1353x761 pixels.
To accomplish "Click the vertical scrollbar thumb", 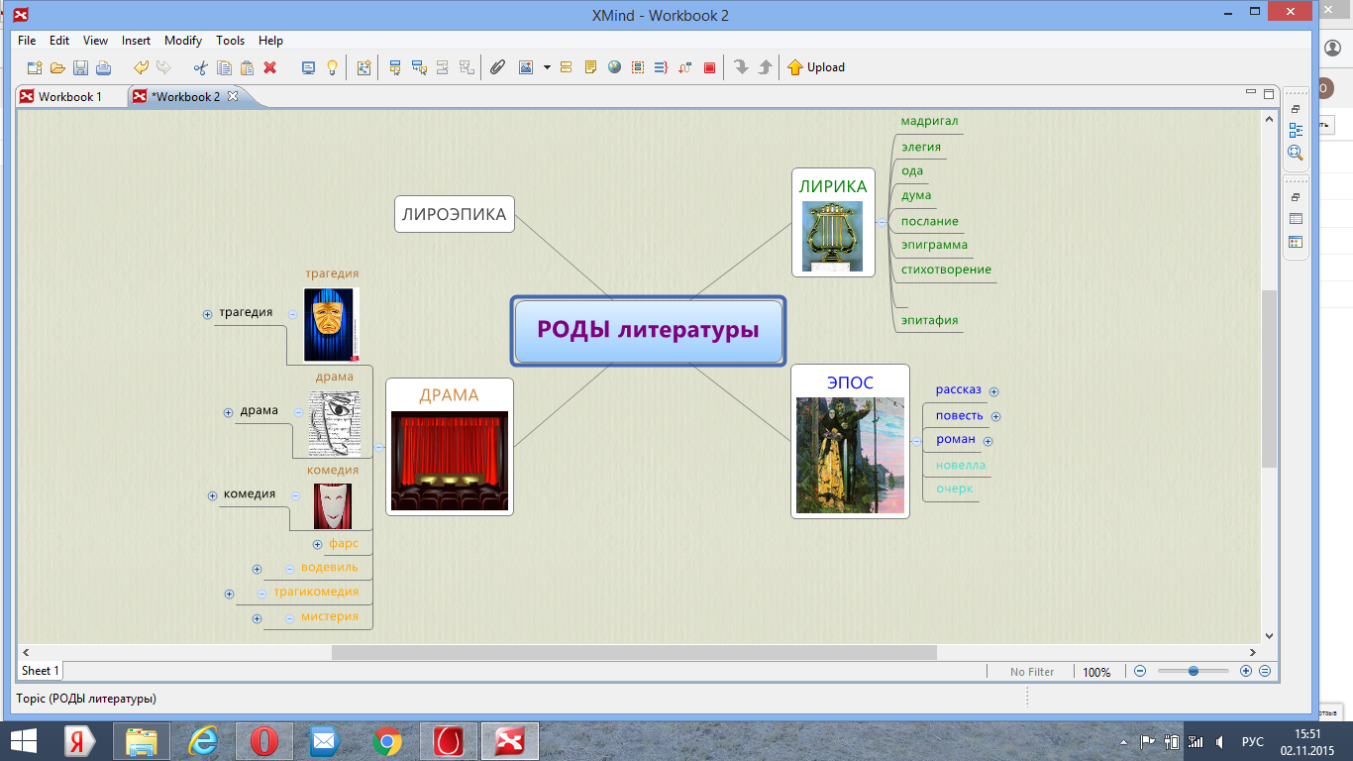I will click(1270, 379).
